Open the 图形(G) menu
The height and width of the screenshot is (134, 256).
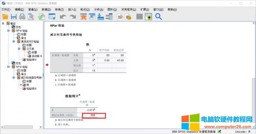coord(112,9)
